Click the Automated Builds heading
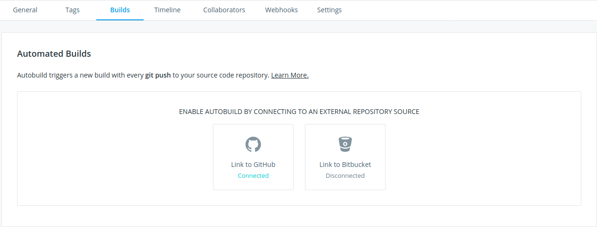 point(54,54)
